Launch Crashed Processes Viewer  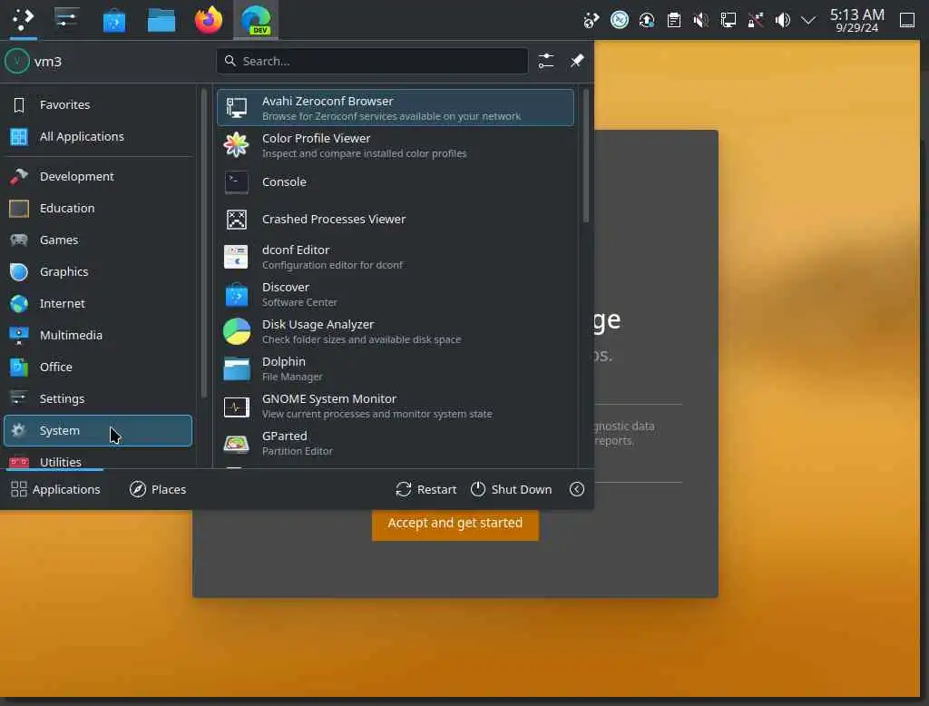(x=396, y=220)
